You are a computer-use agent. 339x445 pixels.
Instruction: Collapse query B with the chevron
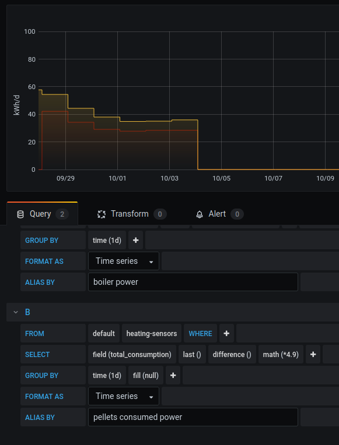[x=16, y=312]
